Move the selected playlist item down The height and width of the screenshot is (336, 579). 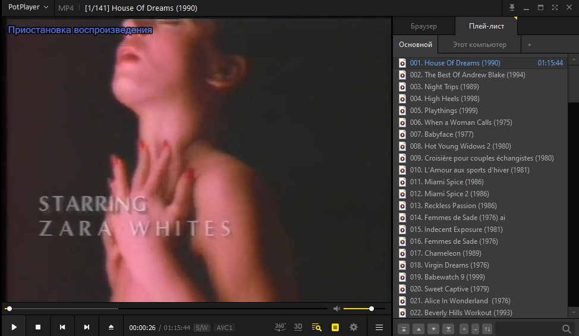coord(433,329)
